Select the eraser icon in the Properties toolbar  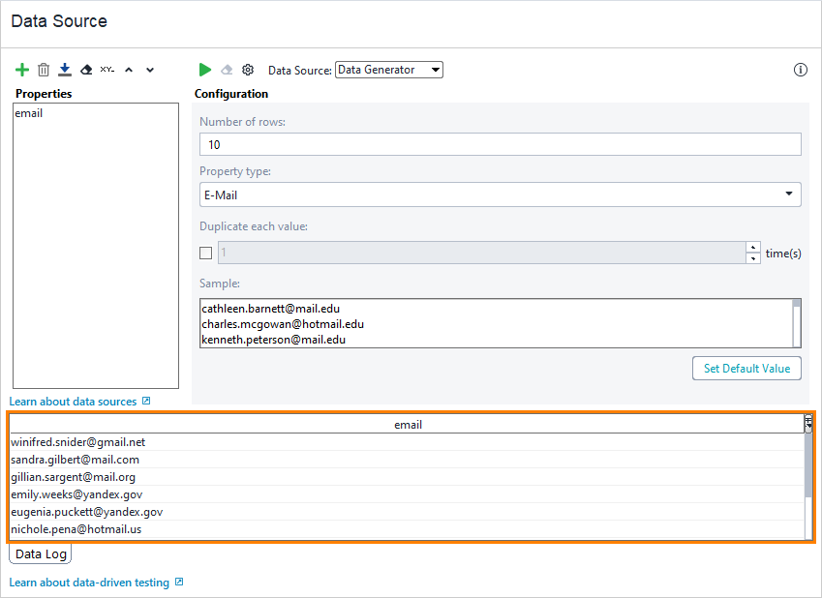coord(85,69)
